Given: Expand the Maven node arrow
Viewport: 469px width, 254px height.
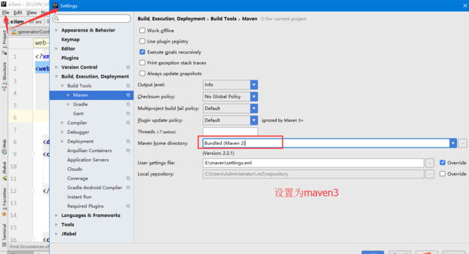Looking at the screenshot, I should coord(68,95).
